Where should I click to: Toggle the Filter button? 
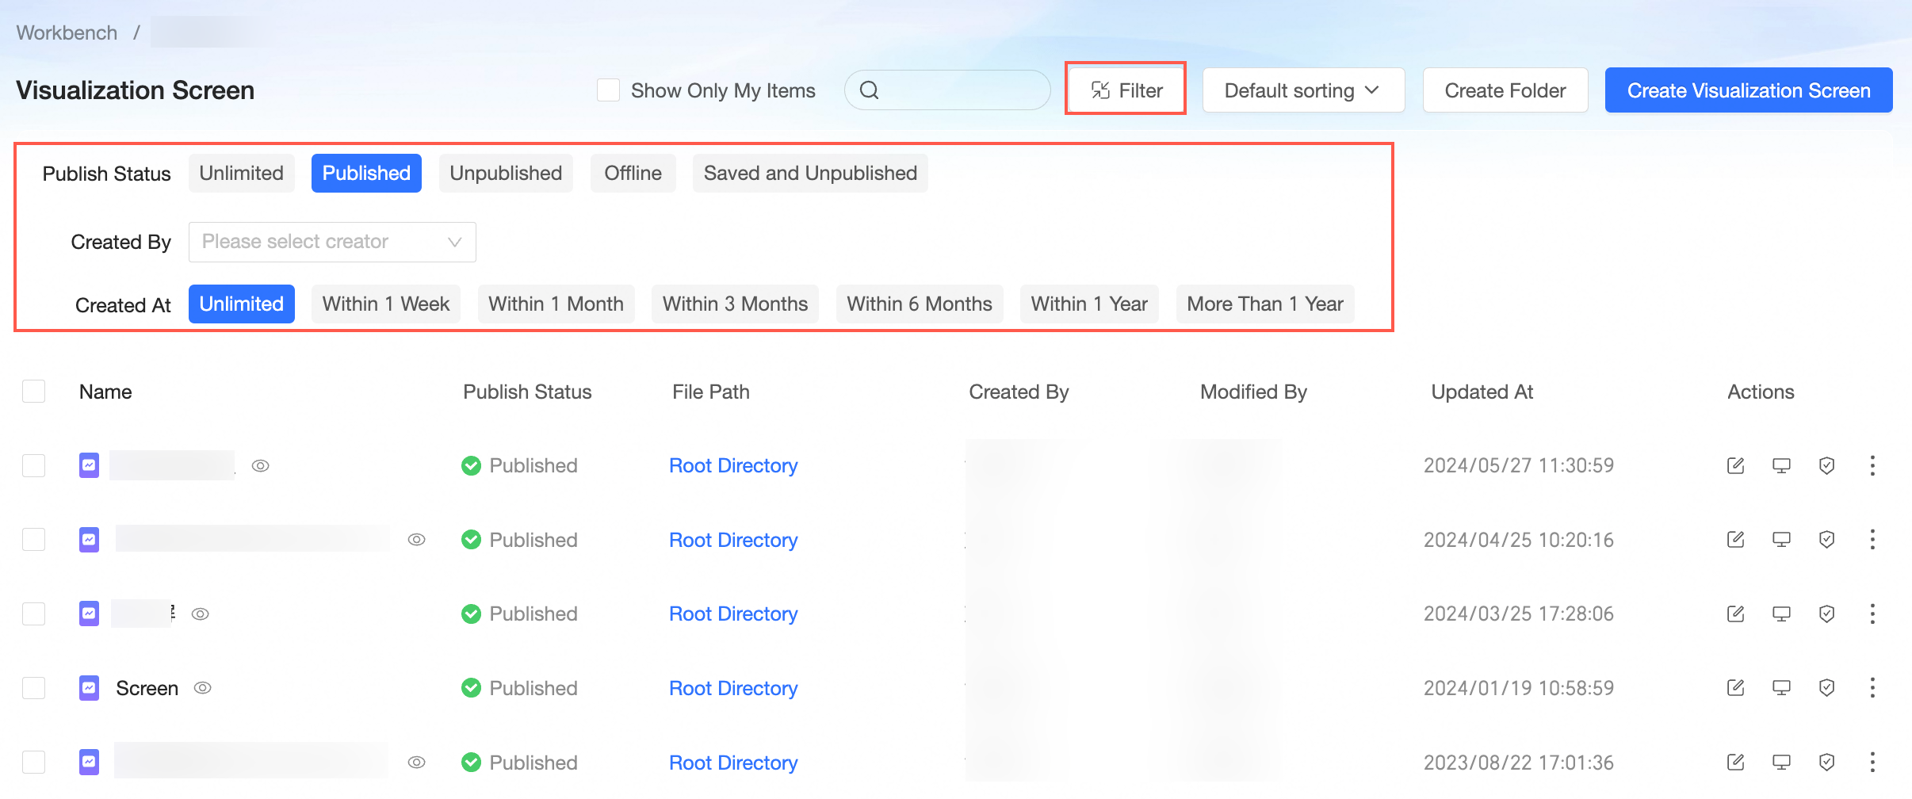1126,90
